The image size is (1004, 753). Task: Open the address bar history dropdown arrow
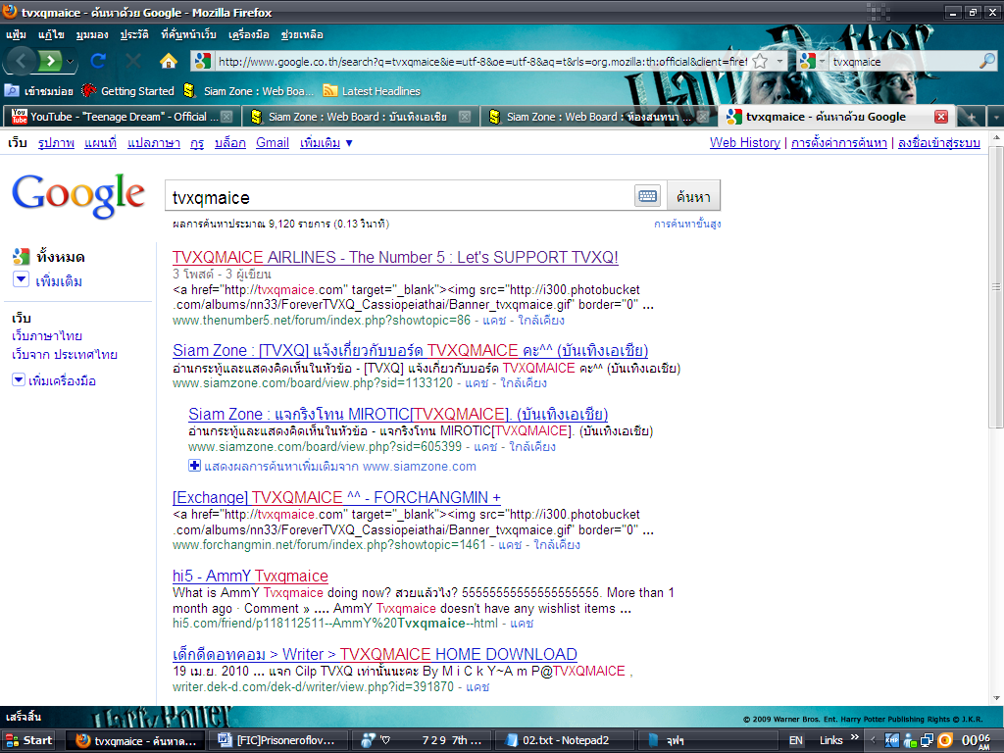(x=779, y=62)
